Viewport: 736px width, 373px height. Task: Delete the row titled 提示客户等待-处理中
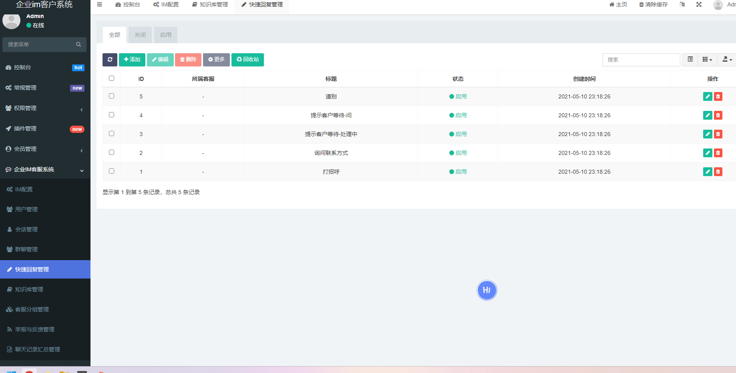tap(718, 134)
